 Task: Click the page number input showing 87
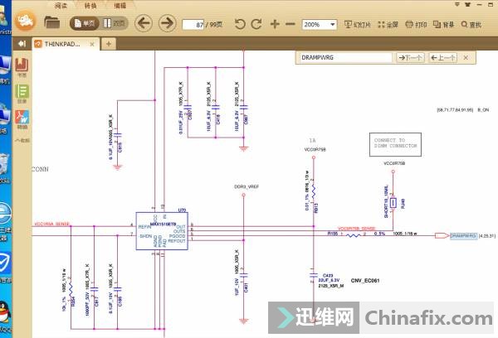pyautogui.click(x=193, y=24)
